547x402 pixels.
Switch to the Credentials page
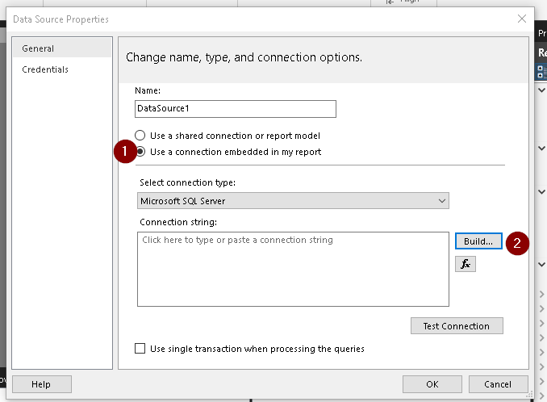(x=62, y=69)
